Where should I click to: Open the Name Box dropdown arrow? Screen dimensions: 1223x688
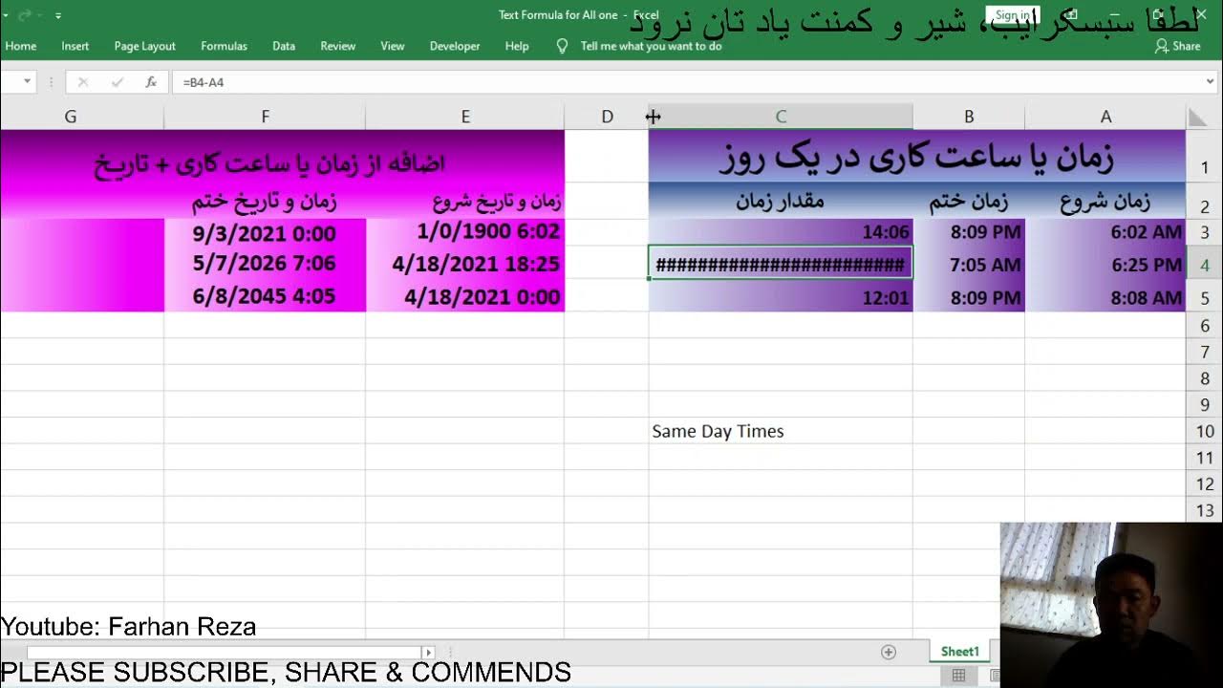[27, 82]
